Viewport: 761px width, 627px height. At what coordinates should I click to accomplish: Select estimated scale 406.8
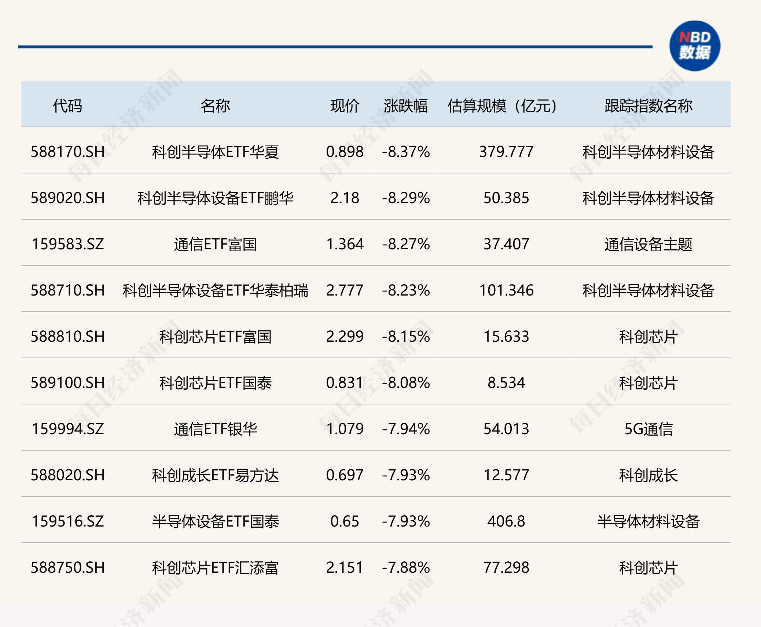pos(506,521)
